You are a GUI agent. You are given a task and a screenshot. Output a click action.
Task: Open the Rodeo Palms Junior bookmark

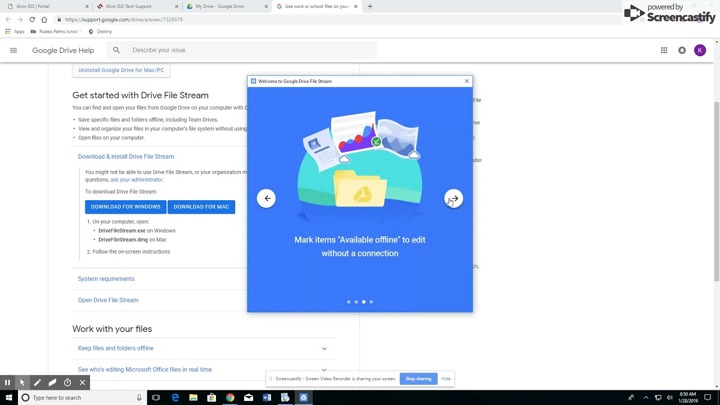55,31
